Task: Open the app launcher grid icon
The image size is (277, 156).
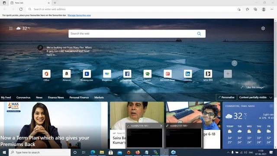Action: 11,28
